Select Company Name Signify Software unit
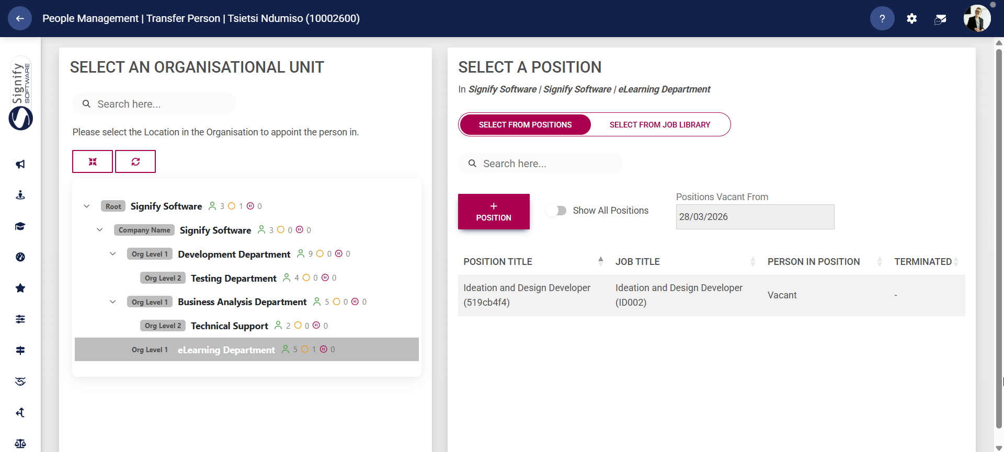 (x=215, y=230)
